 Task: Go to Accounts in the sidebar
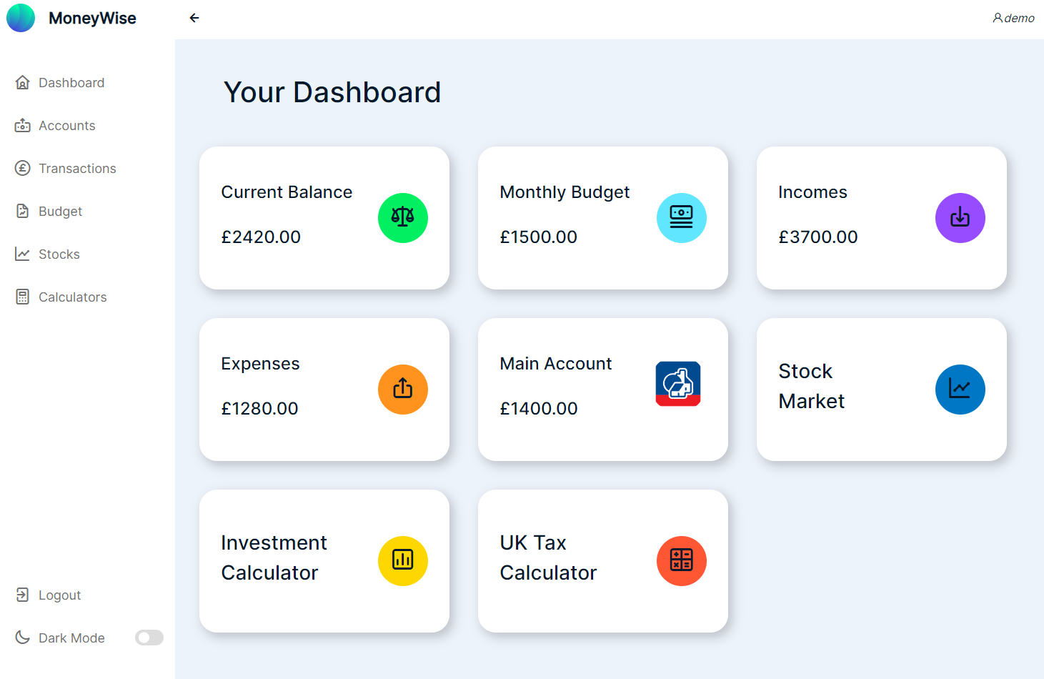66,126
